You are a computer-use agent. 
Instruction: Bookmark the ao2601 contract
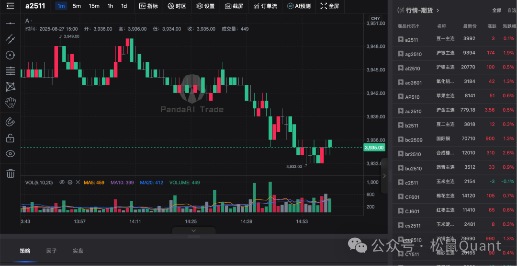[x=400, y=82]
